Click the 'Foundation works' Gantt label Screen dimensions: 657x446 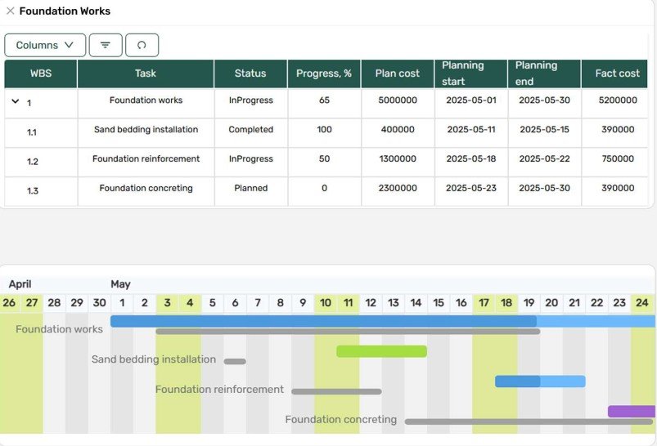click(59, 329)
